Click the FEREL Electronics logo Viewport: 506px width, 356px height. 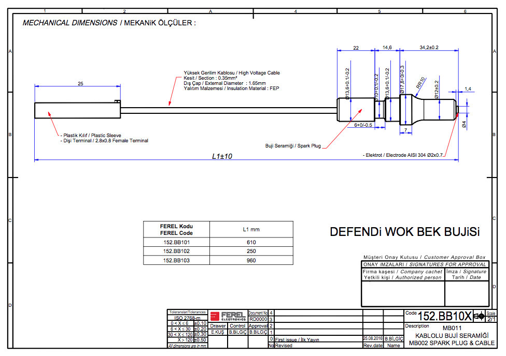tap(228, 316)
